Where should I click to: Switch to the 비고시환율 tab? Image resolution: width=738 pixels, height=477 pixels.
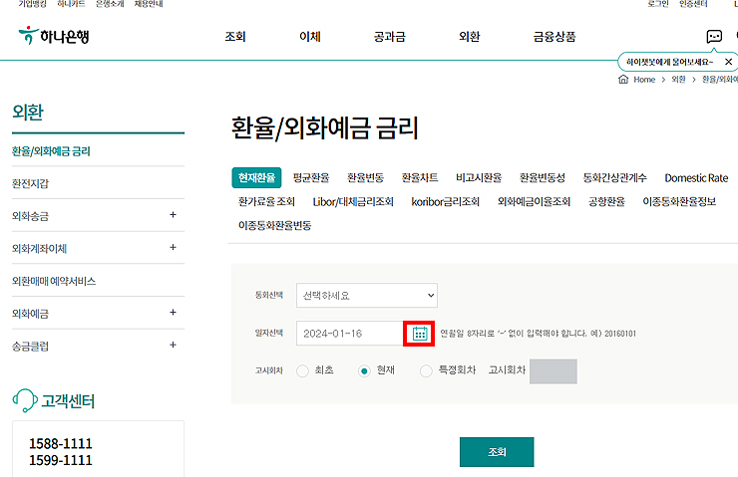tap(479, 177)
